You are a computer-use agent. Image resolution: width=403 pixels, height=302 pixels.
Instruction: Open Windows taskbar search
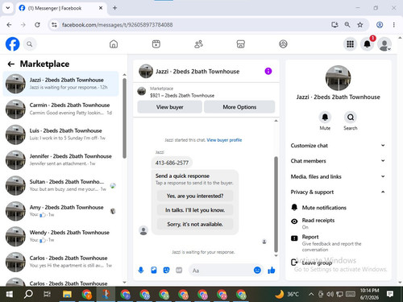click(28, 294)
